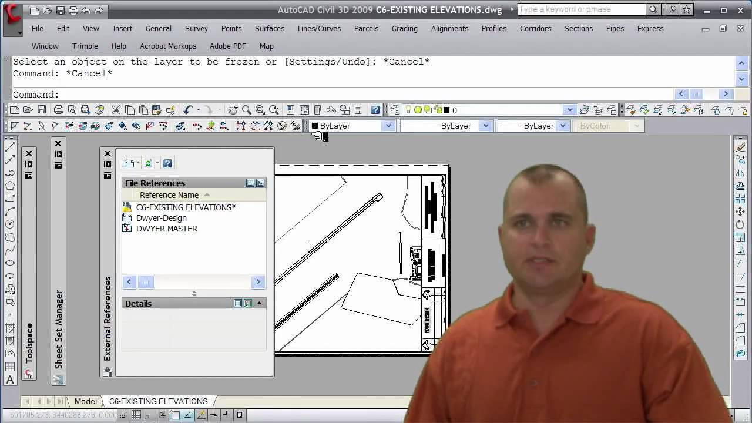The height and width of the screenshot is (423, 752).
Task: Open the Surfaces menu
Action: pos(270,28)
